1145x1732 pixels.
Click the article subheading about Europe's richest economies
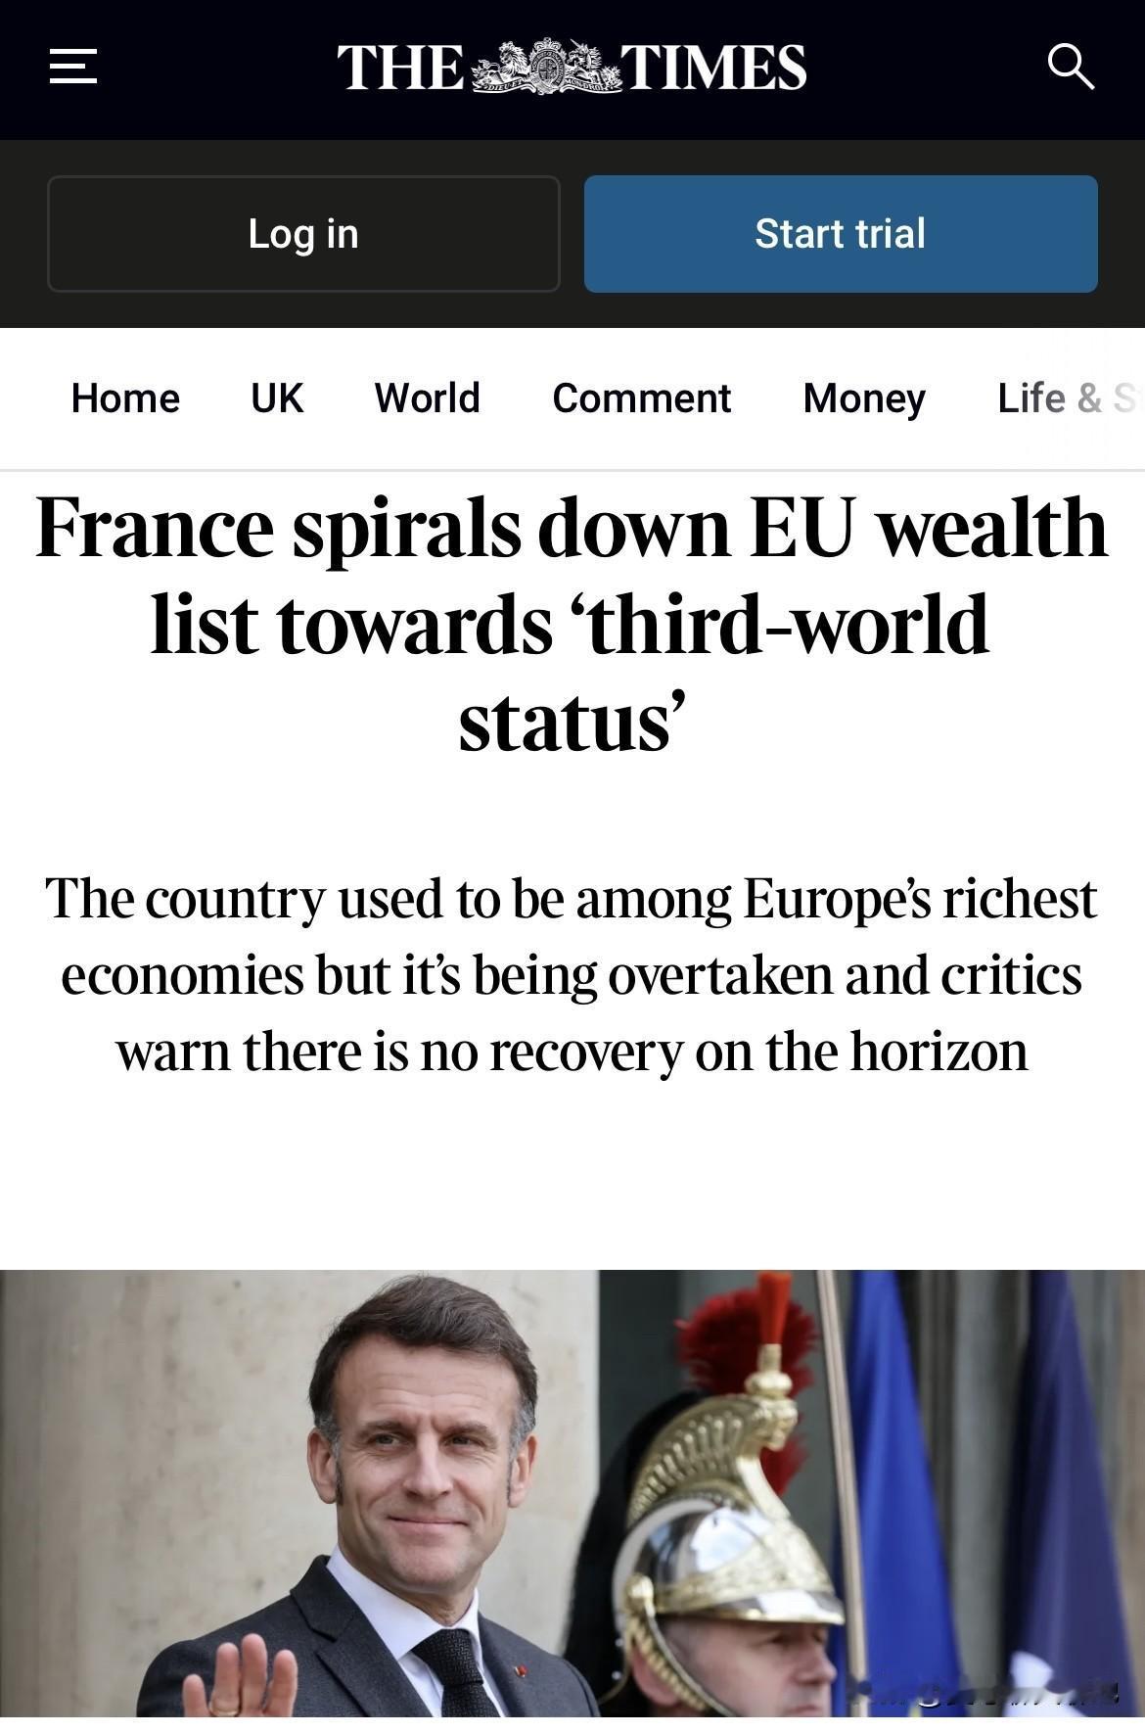point(572,974)
